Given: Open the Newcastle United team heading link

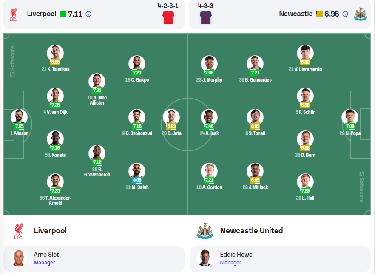Looking at the screenshot, I should [251, 231].
